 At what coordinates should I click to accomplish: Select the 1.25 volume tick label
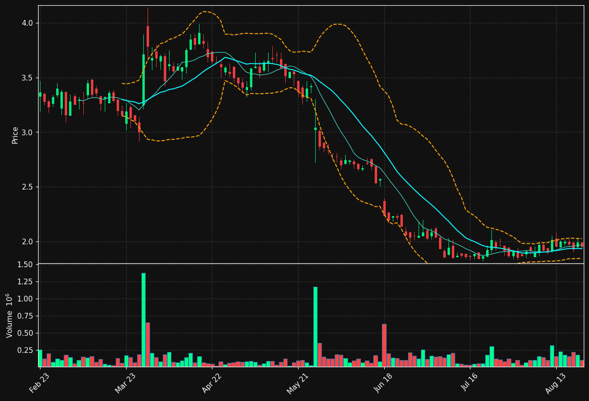pyautogui.click(x=25, y=281)
